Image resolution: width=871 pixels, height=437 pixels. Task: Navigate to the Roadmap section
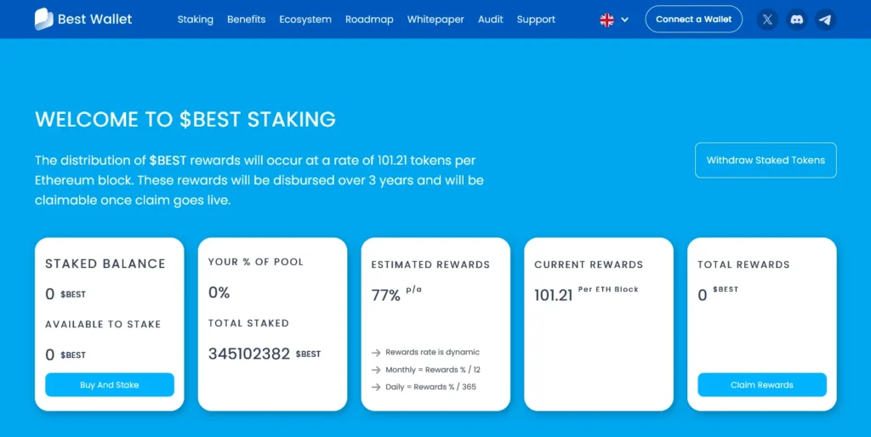click(369, 20)
